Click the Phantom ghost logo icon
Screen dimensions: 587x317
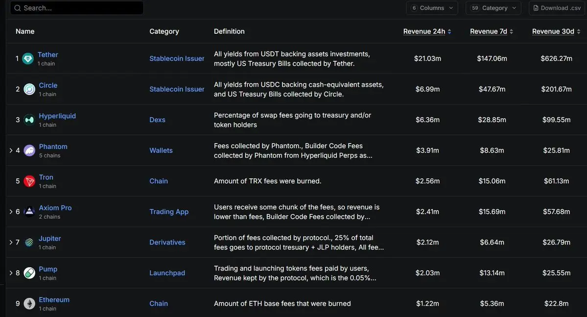point(29,150)
